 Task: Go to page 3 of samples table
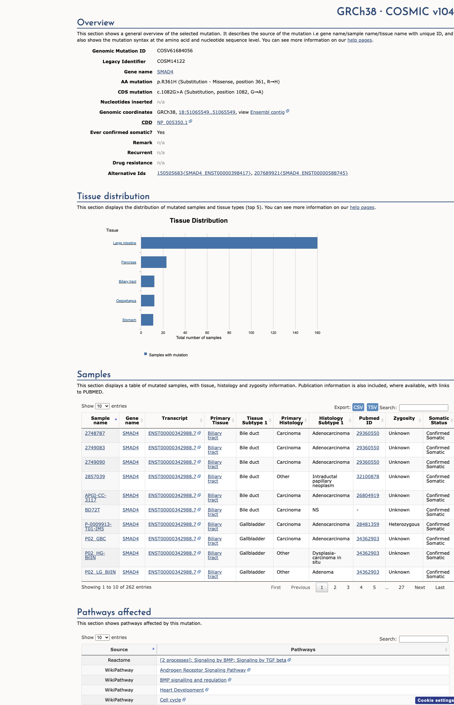pyautogui.click(x=348, y=587)
